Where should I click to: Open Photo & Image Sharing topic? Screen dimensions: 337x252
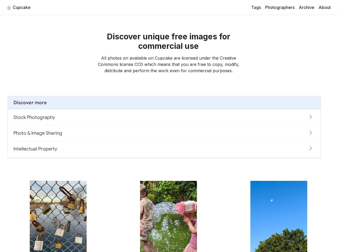pos(164,133)
